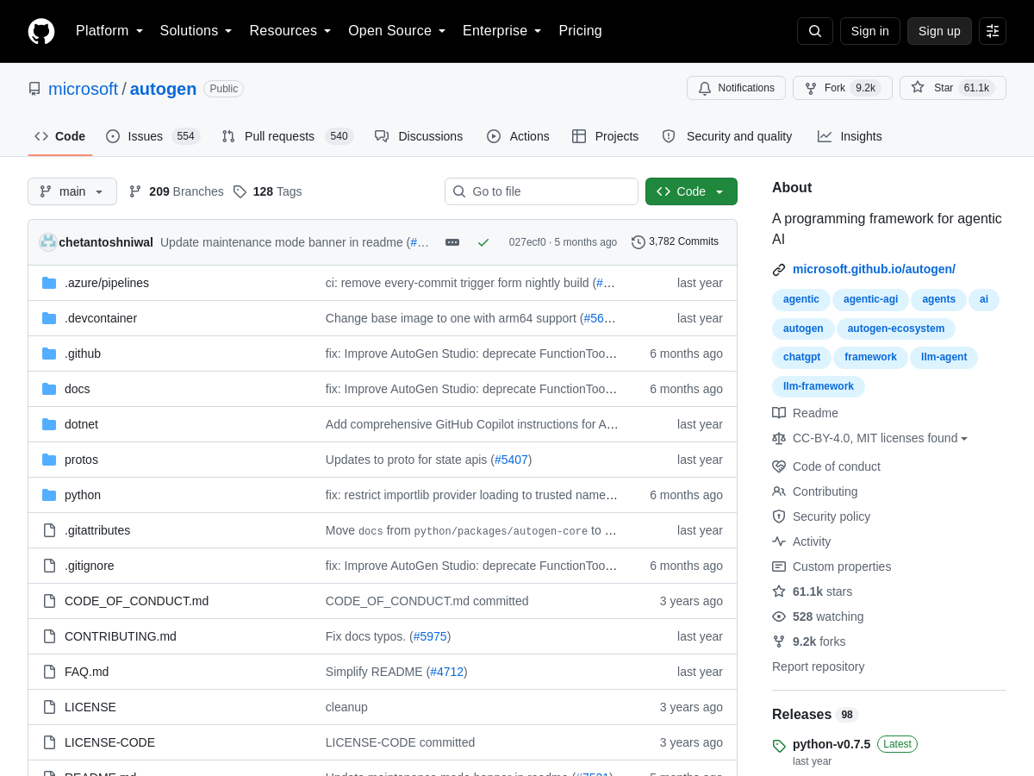Open the microsoft.github.io/autogen/ link

click(874, 269)
